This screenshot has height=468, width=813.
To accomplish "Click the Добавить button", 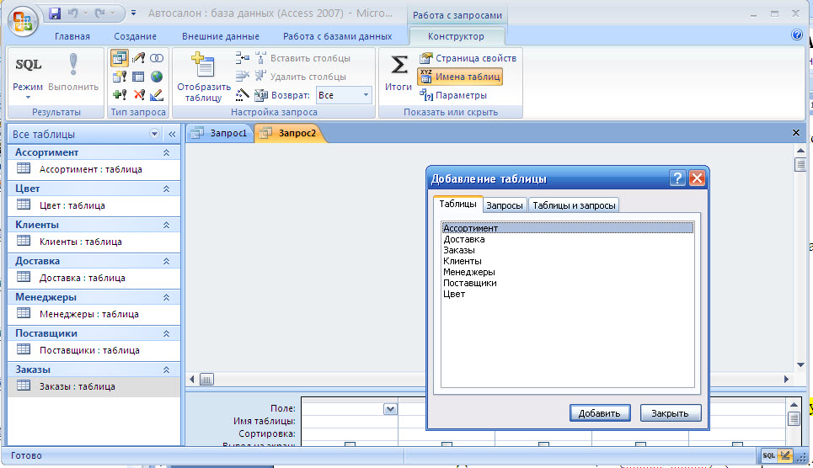I will pos(600,413).
